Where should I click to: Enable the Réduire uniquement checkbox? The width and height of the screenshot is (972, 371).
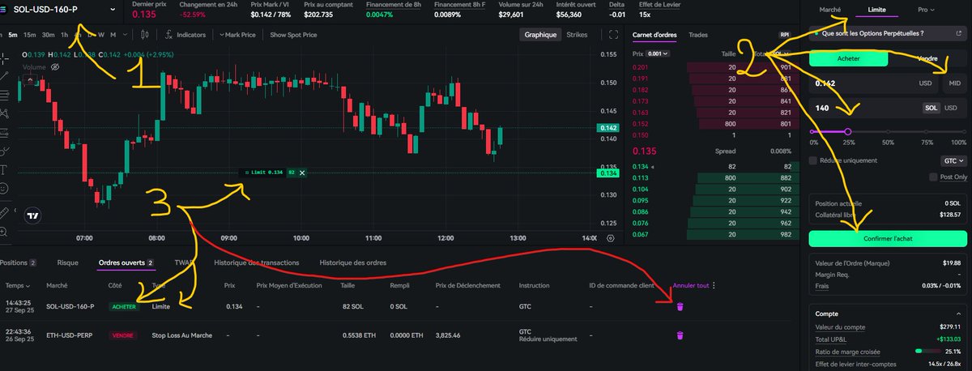pyautogui.click(x=812, y=160)
